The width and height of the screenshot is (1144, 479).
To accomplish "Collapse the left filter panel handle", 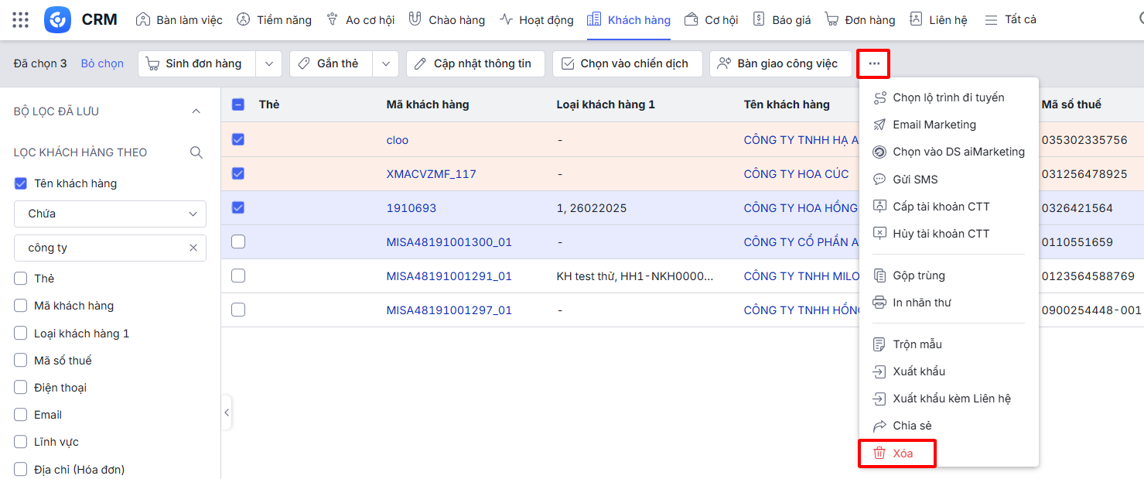I will click(227, 412).
